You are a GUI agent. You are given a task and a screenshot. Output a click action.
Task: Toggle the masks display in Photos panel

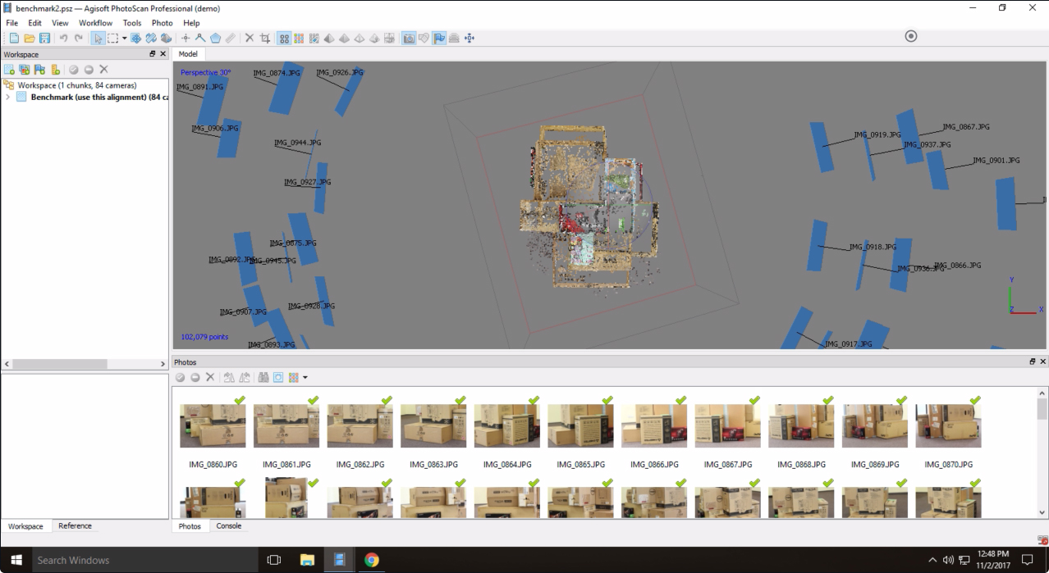278,377
